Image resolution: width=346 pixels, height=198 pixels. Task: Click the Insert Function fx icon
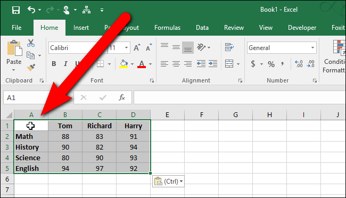[122, 97]
